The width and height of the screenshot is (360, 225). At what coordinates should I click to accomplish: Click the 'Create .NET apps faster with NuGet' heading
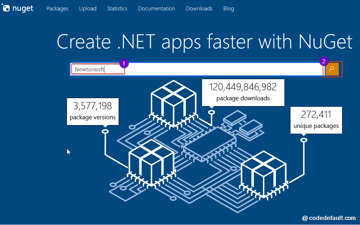coord(205,42)
